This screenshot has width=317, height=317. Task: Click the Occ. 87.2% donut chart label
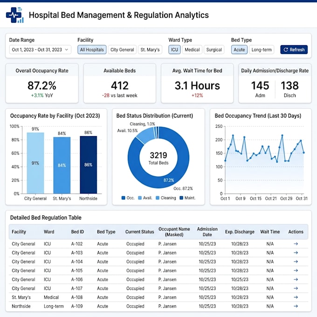coord(183,188)
